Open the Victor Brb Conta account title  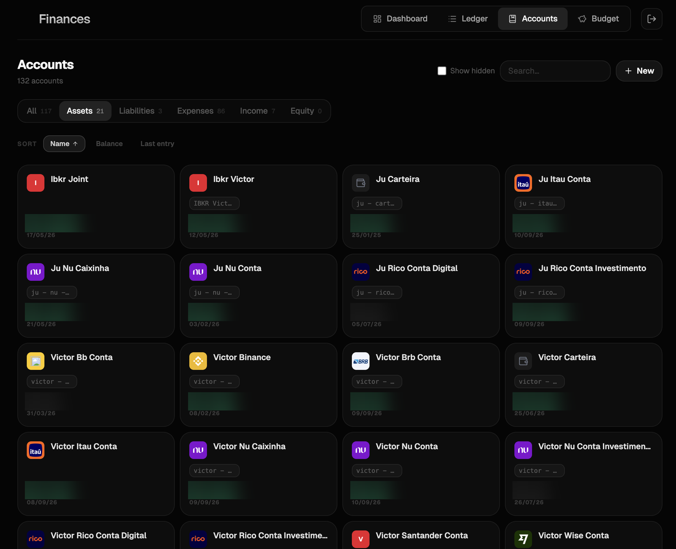[408, 357]
